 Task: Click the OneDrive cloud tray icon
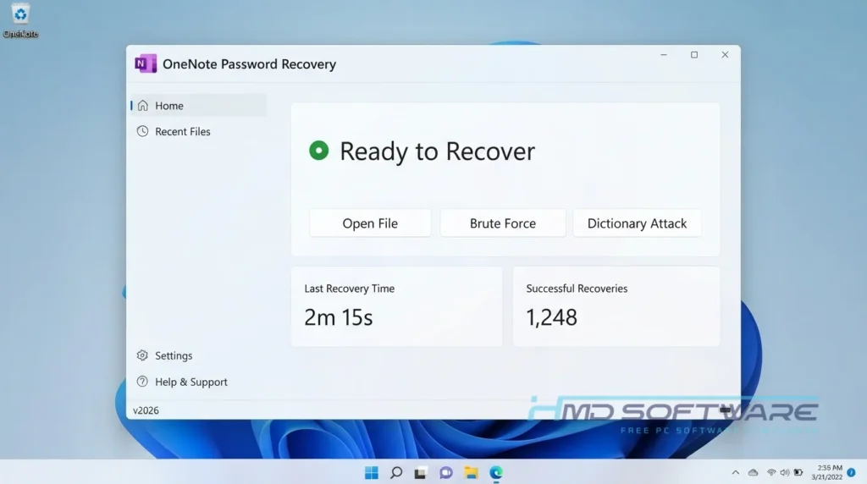pos(753,472)
